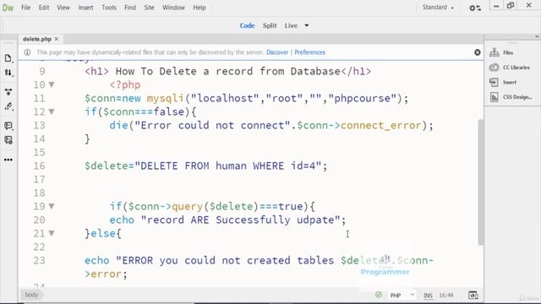
Task: Open the Find menu
Action: (x=130, y=8)
